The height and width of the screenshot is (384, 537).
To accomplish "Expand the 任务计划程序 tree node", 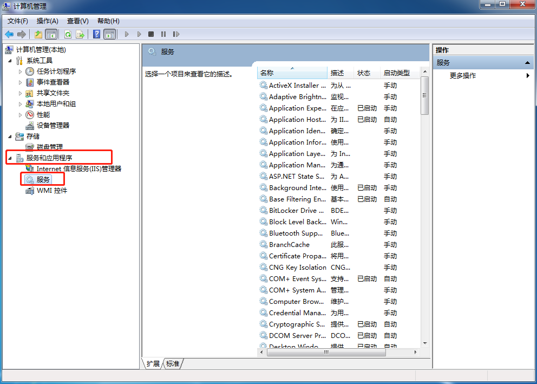I will tap(21, 71).
